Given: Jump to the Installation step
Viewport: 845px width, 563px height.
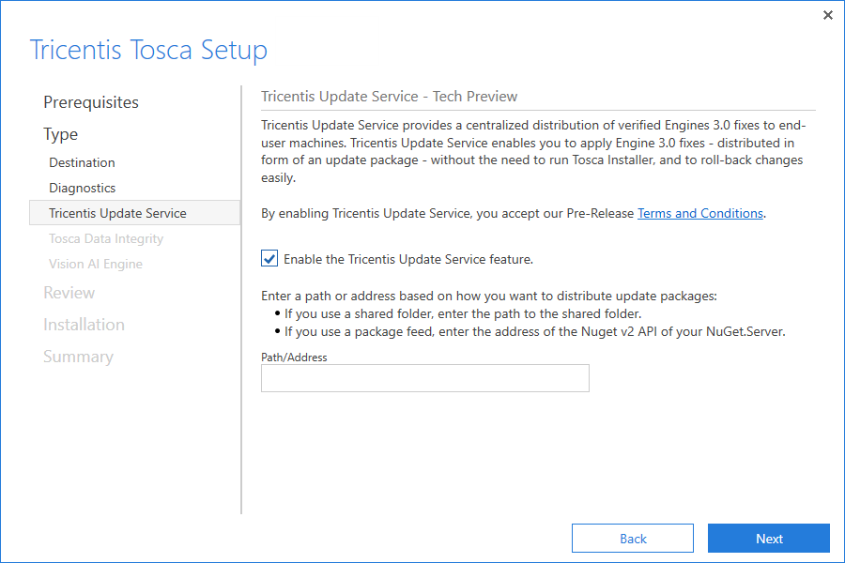Looking at the screenshot, I should click(84, 325).
